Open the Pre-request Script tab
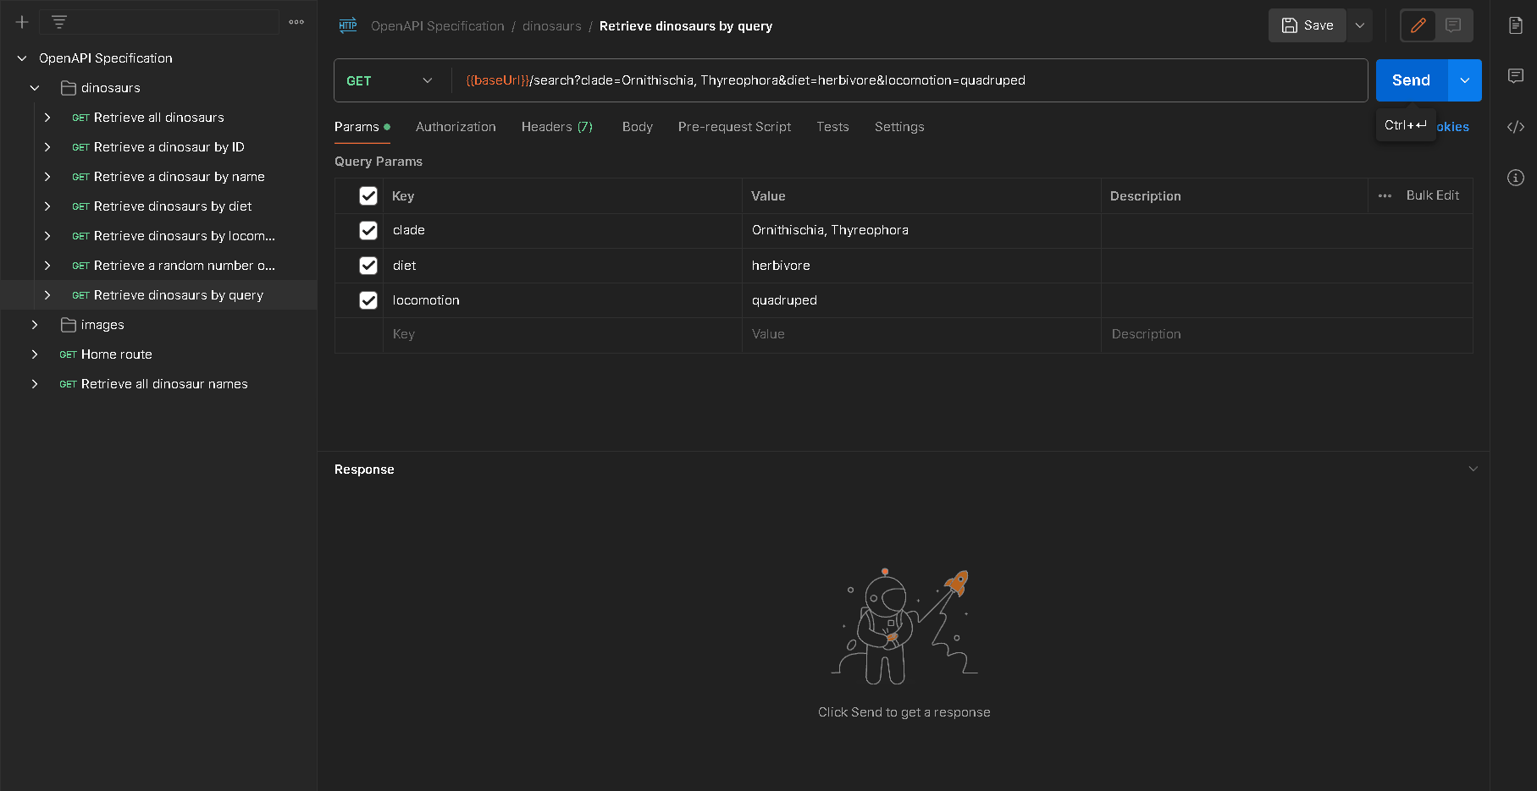Image resolution: width=1537 pixels, height=791 pixels. click(x=734, y=127)
